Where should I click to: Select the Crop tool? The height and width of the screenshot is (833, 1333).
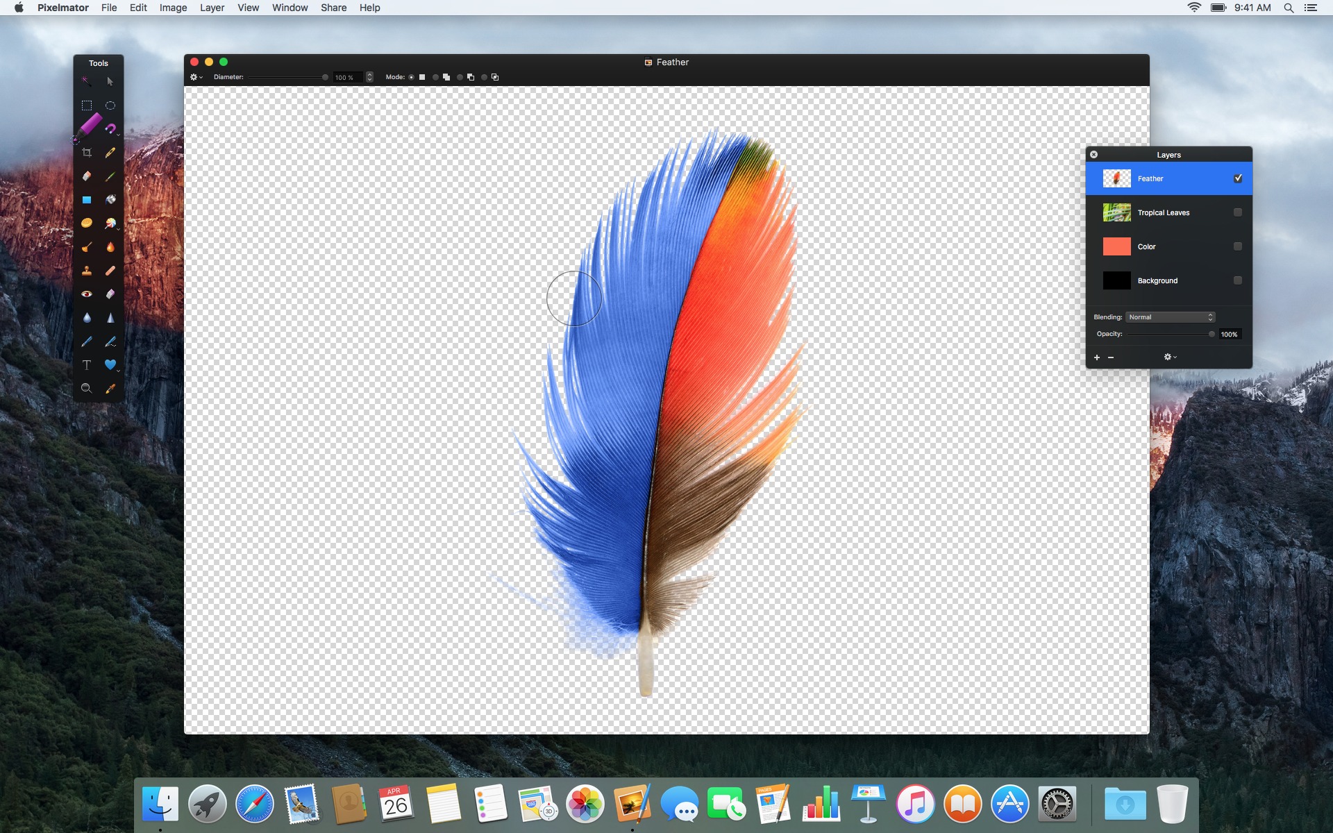[86, 153]
